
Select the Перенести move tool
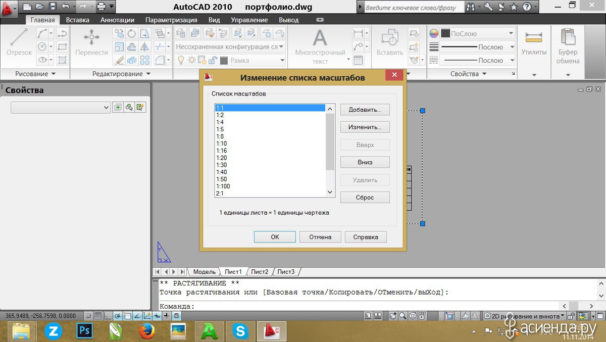[91, 42]
